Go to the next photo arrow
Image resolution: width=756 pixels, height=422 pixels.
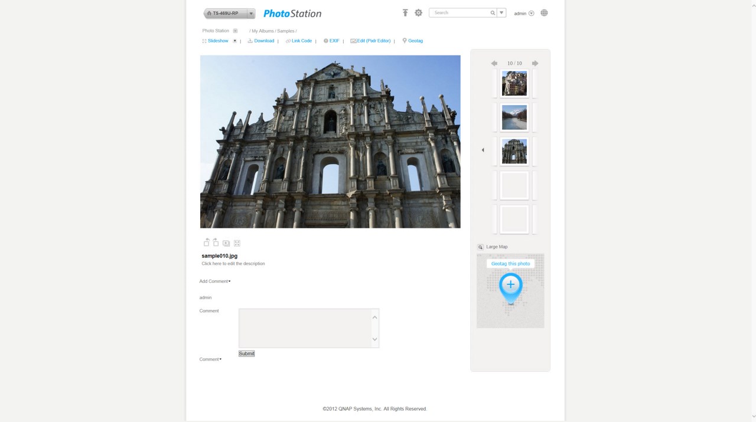pyautogui.click(x=535, y=63)
